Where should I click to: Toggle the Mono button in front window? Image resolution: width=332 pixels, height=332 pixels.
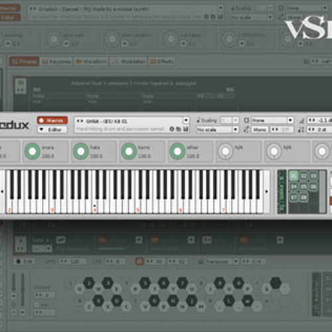point(260,129)
